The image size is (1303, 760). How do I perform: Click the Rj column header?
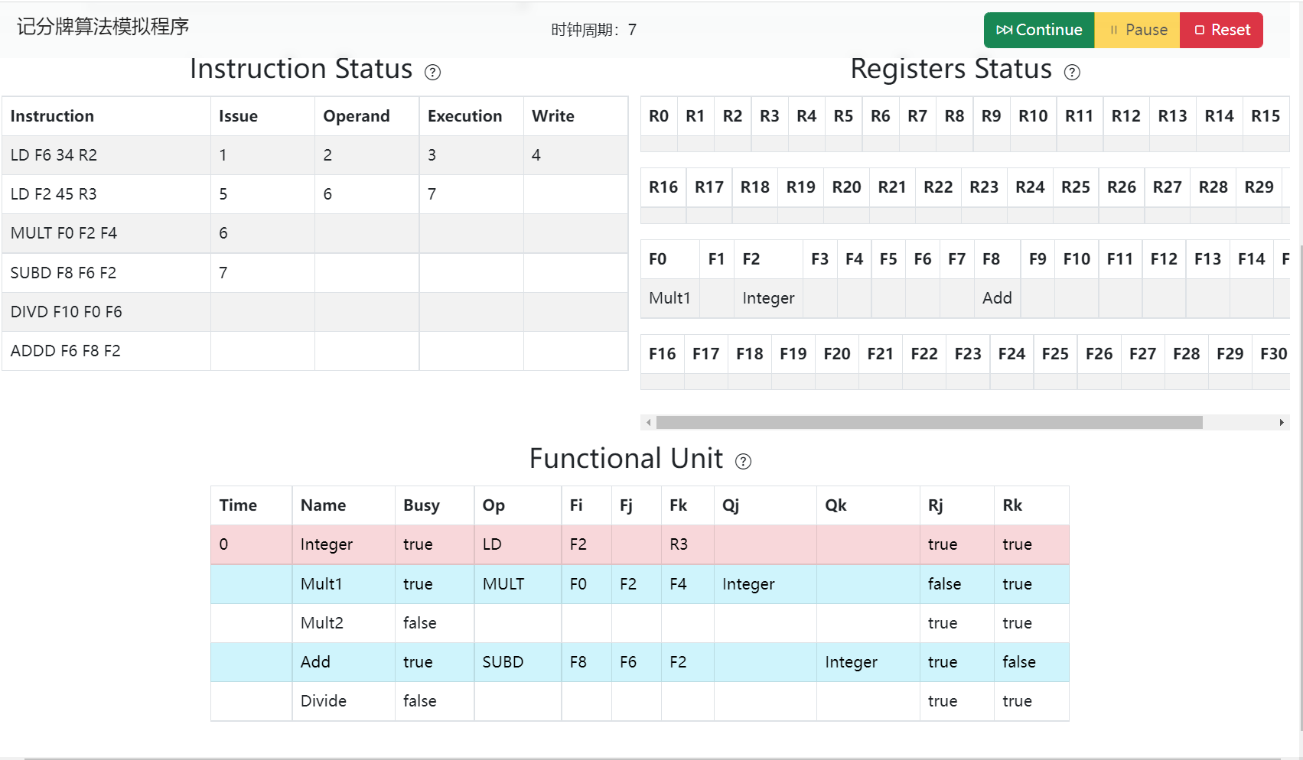[956, 505]
